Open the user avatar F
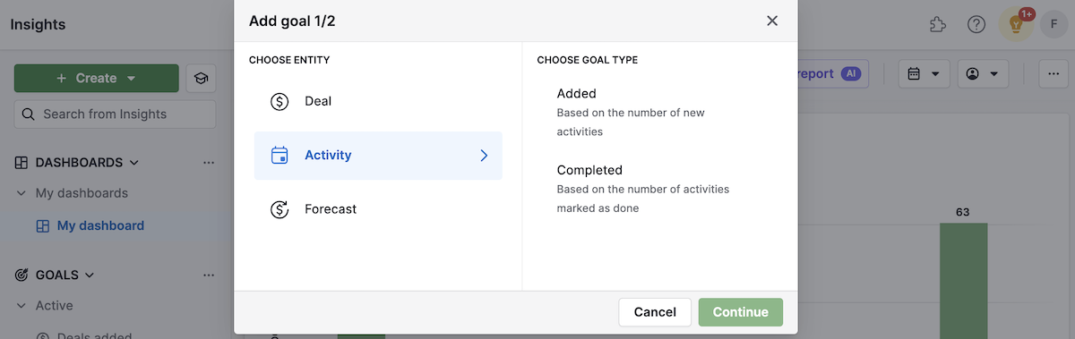This screenshot has height=339, width=1075. coord(1053,24)
